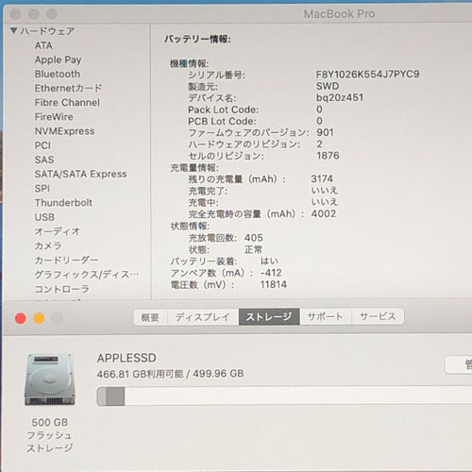Select USB in the hardware list
Screen dimensions: 472x472
tap(44, 217)
